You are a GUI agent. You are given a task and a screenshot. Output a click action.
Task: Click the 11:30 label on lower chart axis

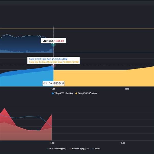pyautogui.click(x=52, y=143)
